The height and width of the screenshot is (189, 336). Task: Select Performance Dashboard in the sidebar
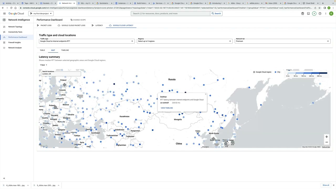click(x=18, y=37)
